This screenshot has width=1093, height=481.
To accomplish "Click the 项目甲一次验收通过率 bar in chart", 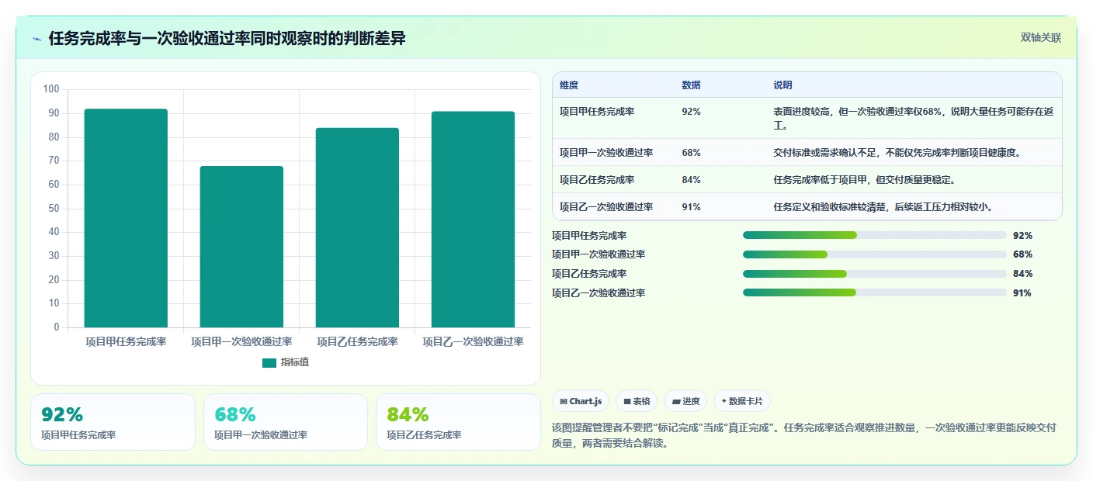I will click(241, 247).
